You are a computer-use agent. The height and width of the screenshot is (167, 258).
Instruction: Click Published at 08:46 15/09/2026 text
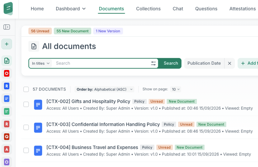point(191,131)
